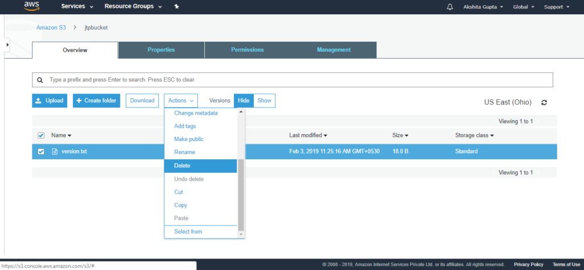This screenshot has width=584, height=270.
Task: Open the Resource Groups dropdown
Action: (x=133, y=6)
